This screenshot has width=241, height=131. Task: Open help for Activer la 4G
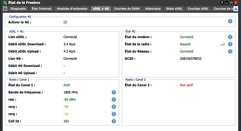click(230, 21)
